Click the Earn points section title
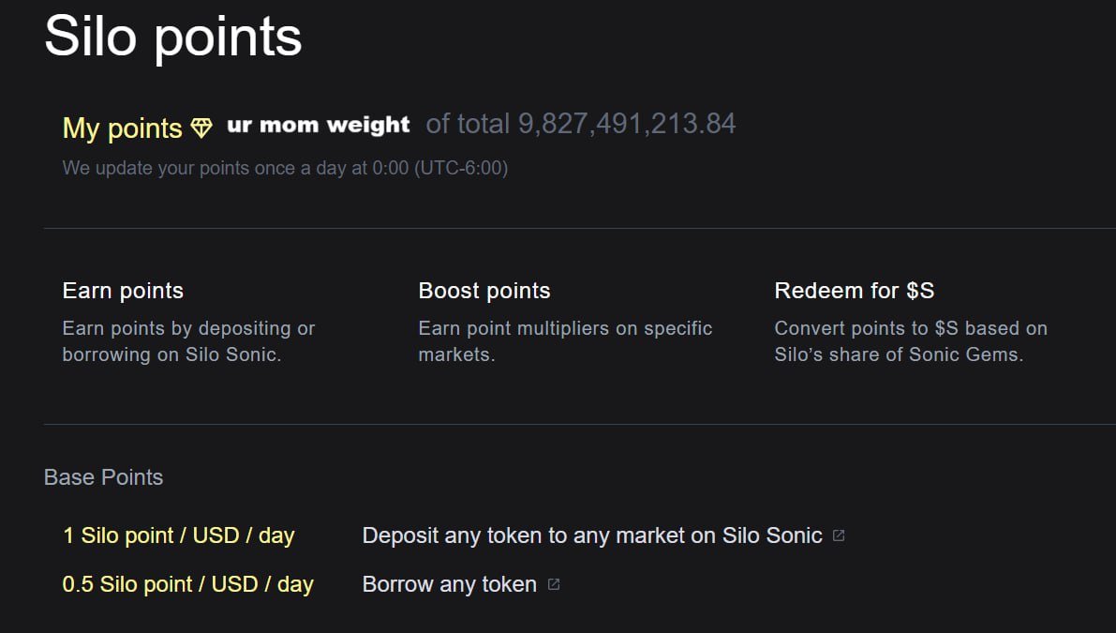The width and height of the screenshot is (1116, 633). point(123,291)
